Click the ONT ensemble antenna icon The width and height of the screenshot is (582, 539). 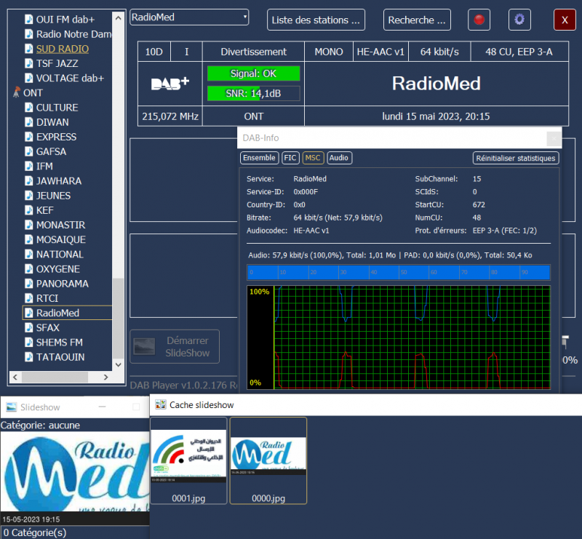(17, 92)
